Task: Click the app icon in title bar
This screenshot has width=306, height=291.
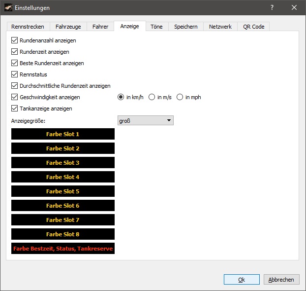Action: [x=9, y=8]
